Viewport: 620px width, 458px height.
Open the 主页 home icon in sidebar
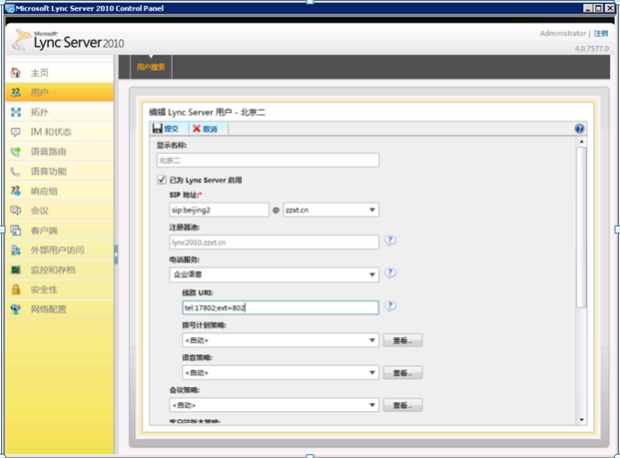(x=15, y=73)
